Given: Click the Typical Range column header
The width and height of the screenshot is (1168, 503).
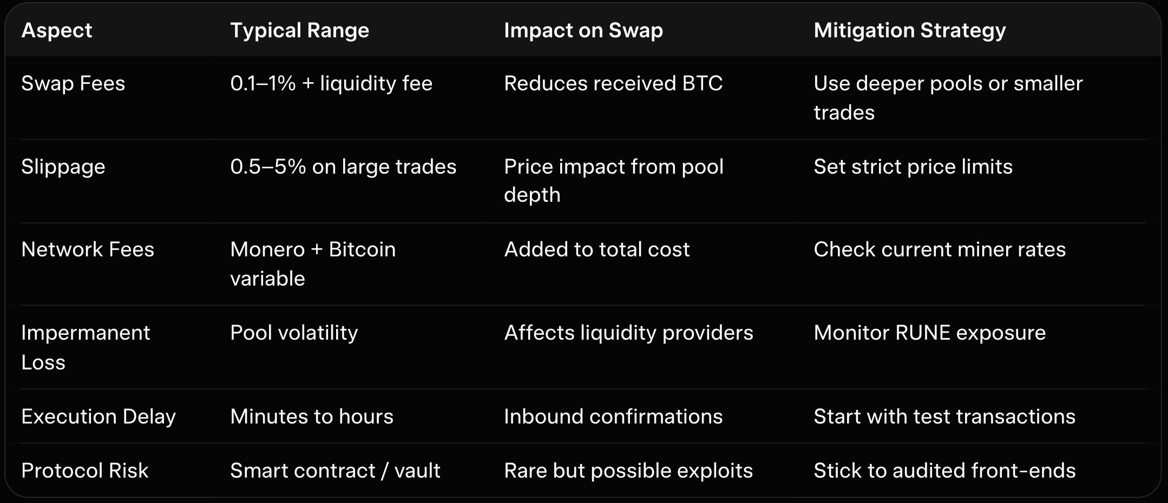Looking at the screenshot, I should (x=299, y=30).
